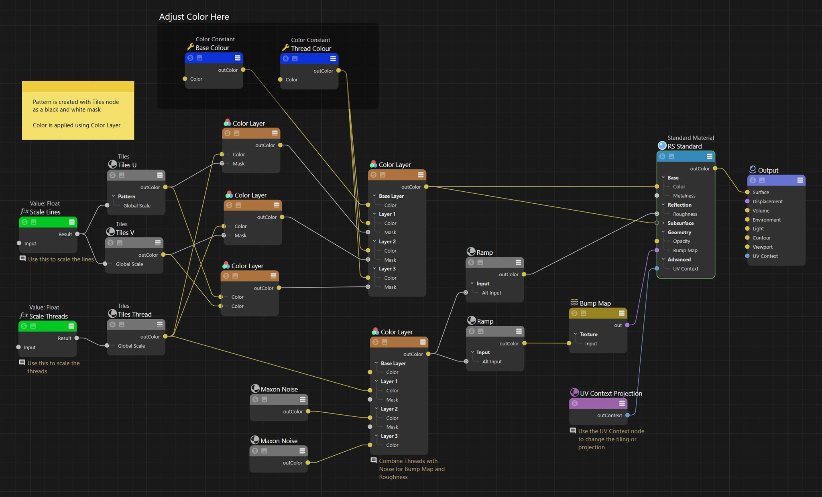Click the preview image icon in Output header

tap(762, 181)
